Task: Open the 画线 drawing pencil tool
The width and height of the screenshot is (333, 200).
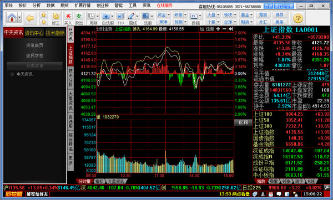Action: (x=131, y=16)
